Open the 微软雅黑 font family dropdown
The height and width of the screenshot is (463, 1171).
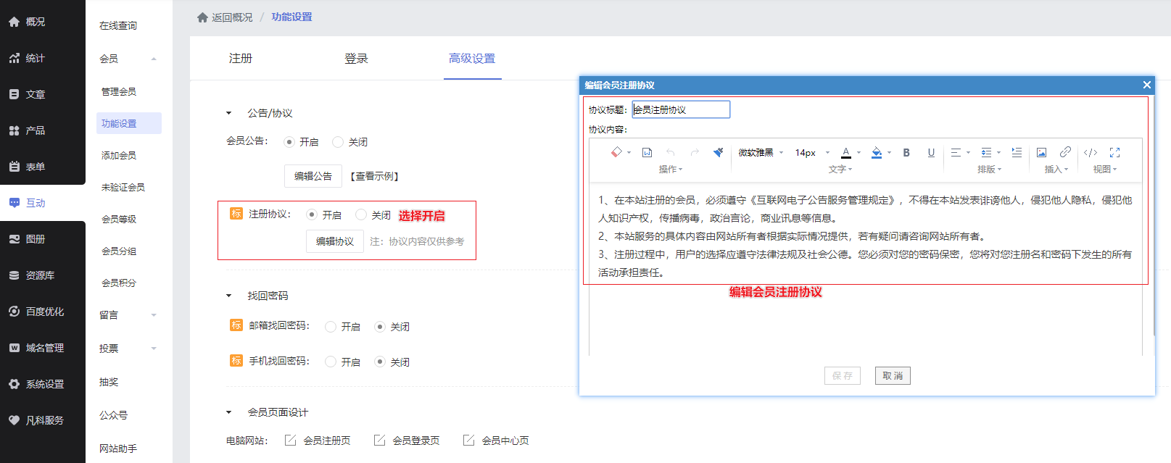(761, 152)
